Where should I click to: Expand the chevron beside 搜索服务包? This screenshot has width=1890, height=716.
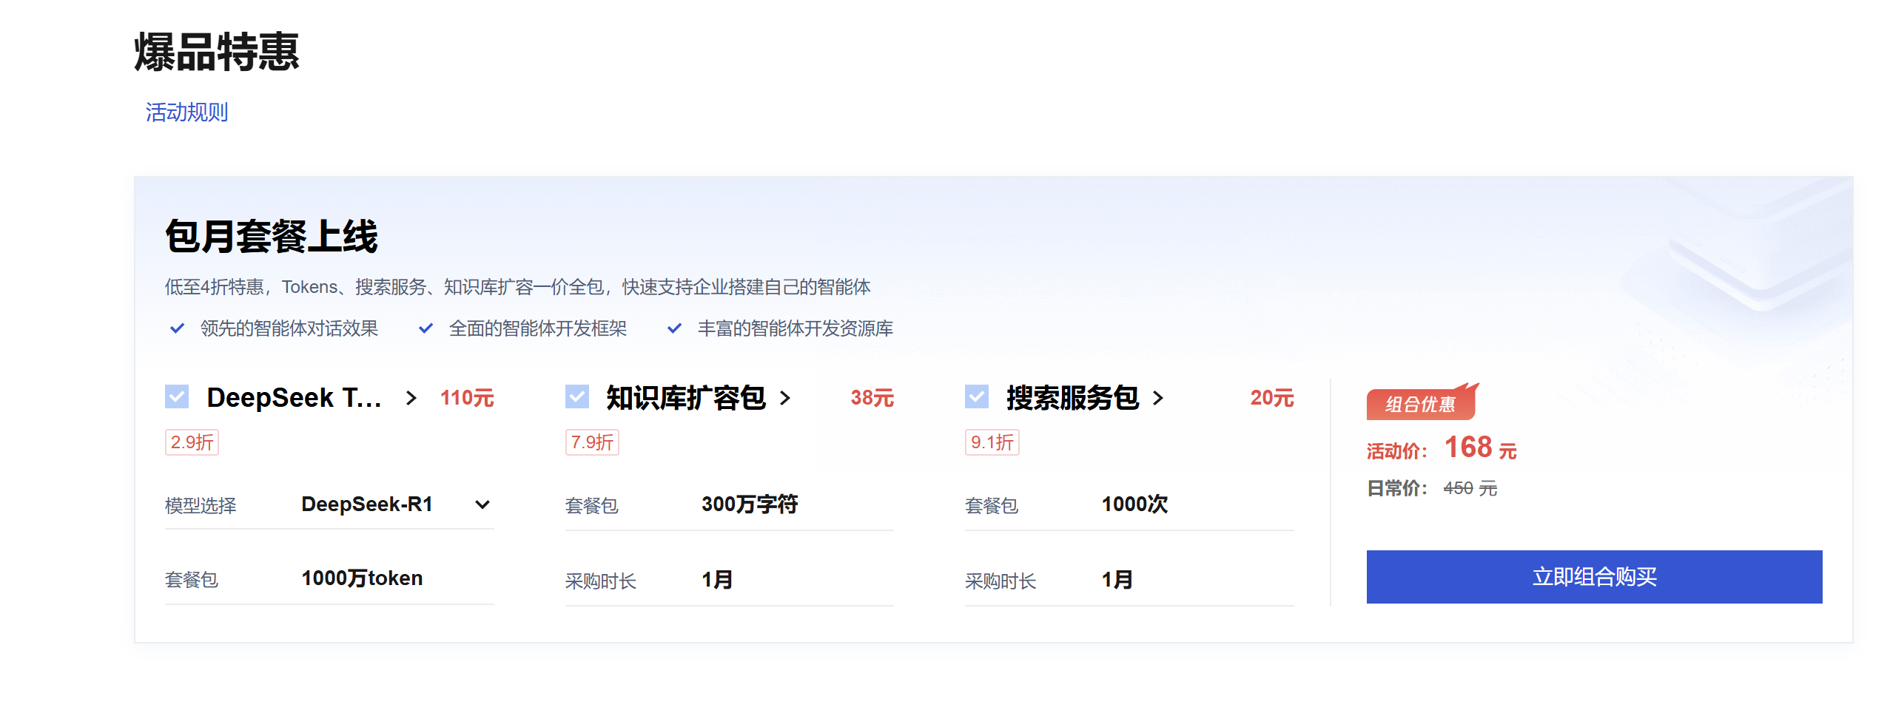pos(1158,398)
